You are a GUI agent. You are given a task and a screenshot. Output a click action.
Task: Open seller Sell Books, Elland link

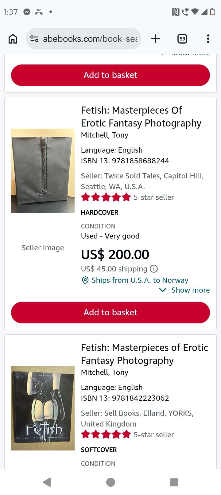[137, 419]
